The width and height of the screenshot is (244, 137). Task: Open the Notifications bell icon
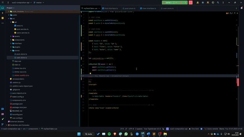tap(241, 8)
